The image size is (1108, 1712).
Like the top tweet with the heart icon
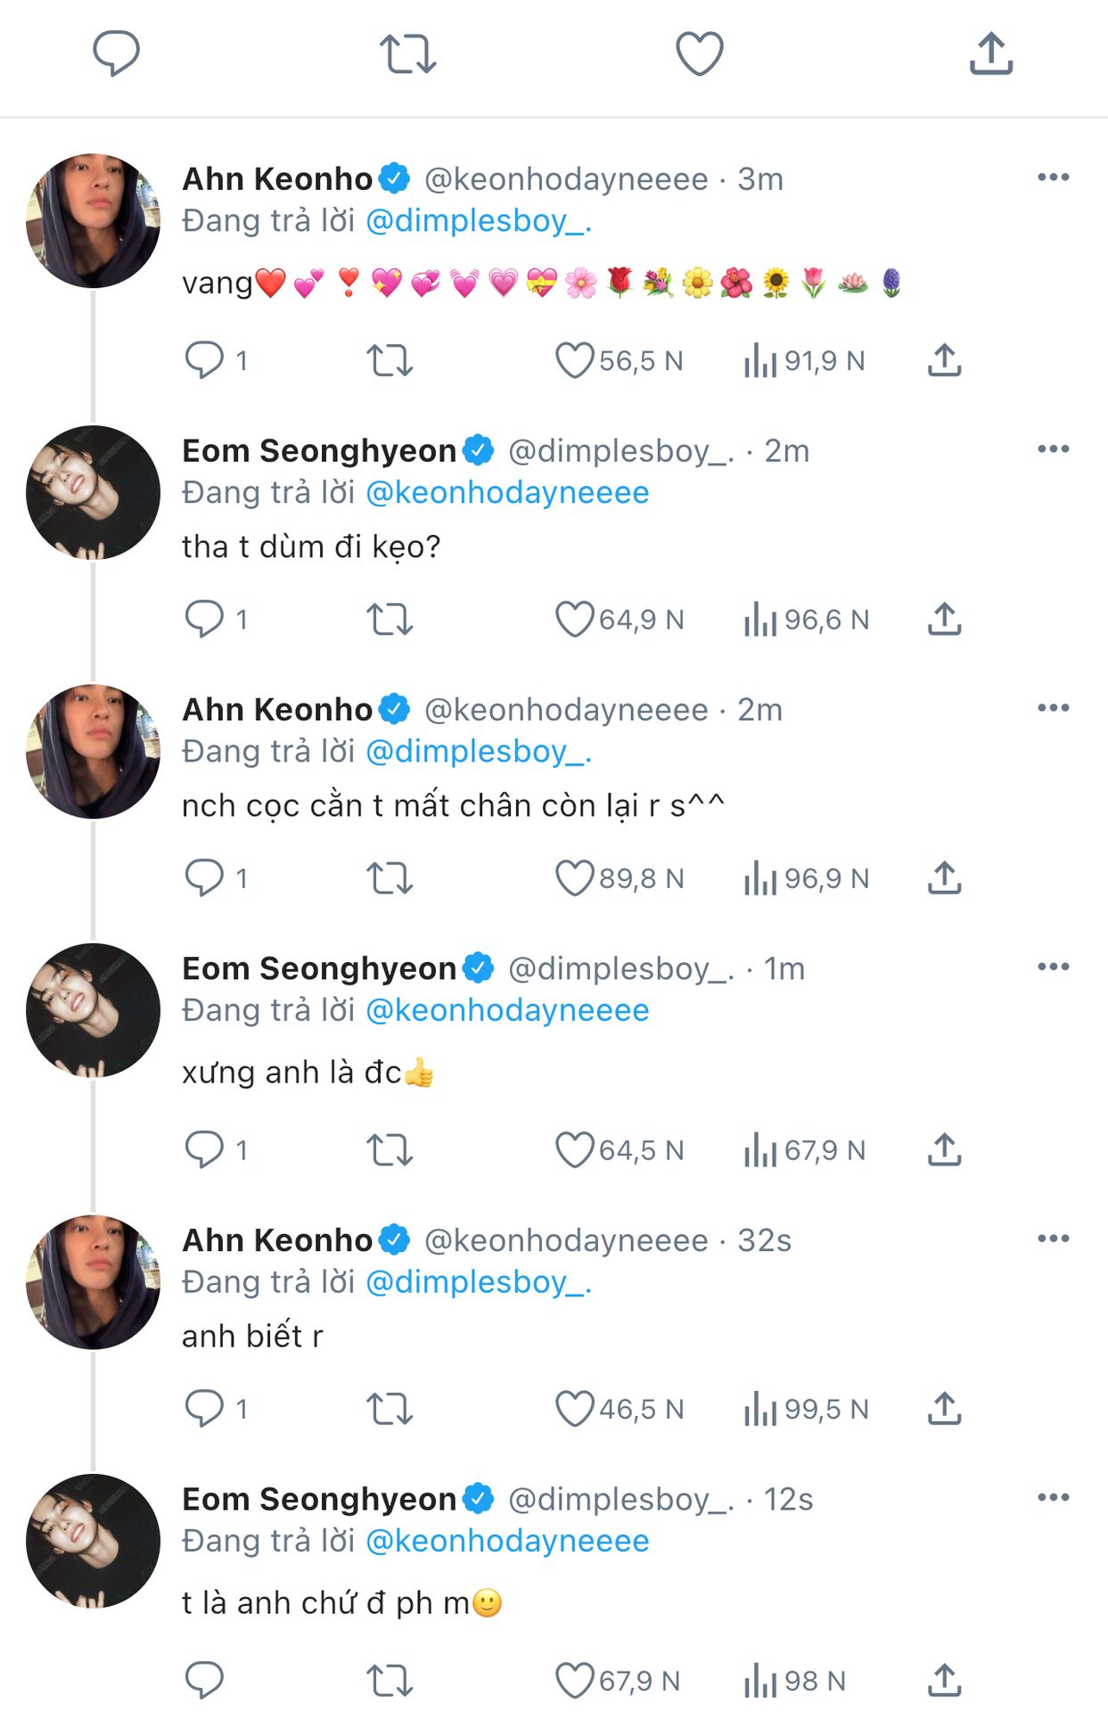(x=699, y=53)
